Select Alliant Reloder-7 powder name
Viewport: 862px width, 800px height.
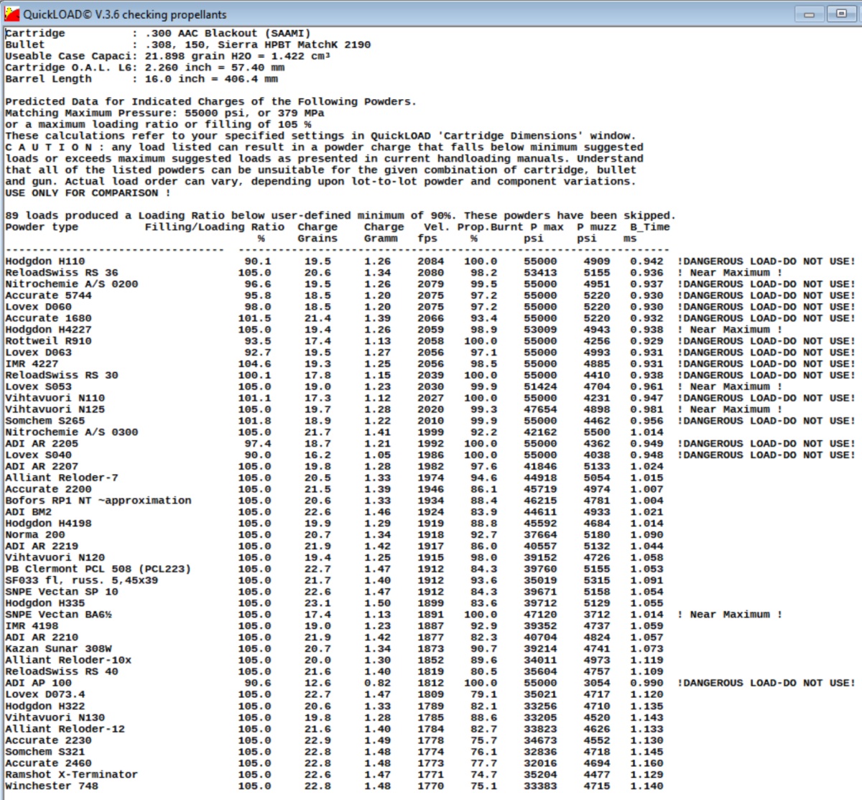pos(62,478)
